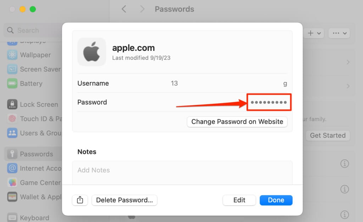Click the blue Done button
Viewport: 363px width, 222px height.
(x=276, y=200)
